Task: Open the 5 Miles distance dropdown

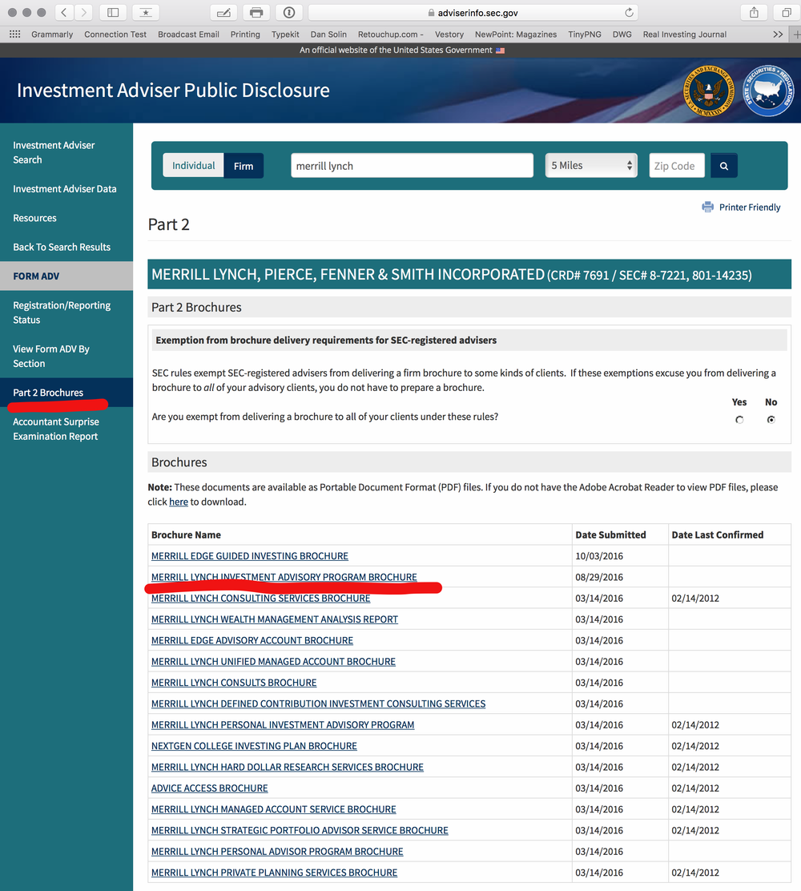Action: [591, 165]
